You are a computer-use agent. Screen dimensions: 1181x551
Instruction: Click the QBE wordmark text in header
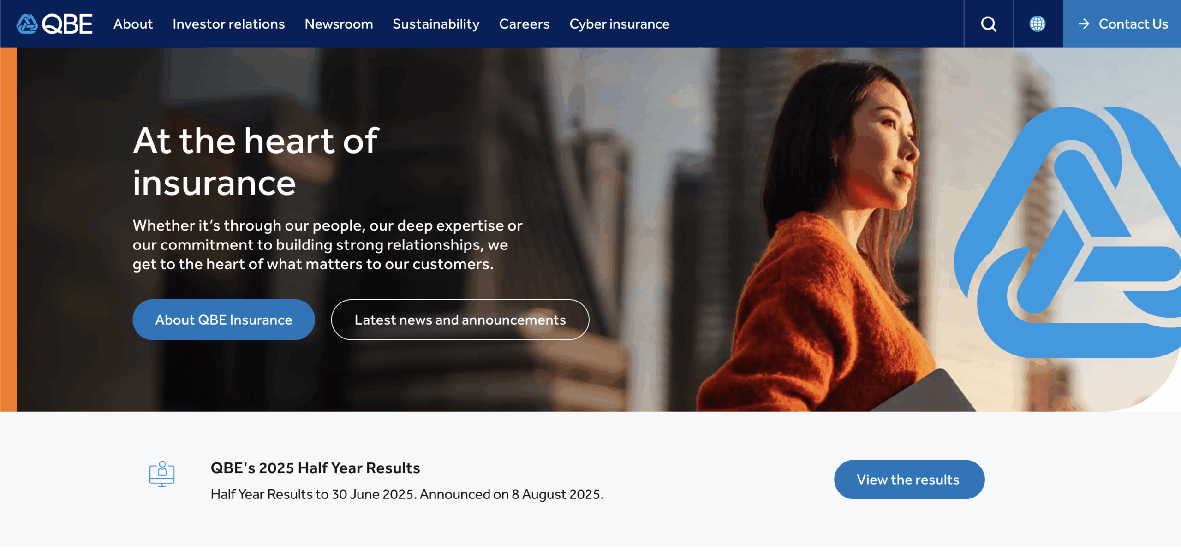coord(67,24)
